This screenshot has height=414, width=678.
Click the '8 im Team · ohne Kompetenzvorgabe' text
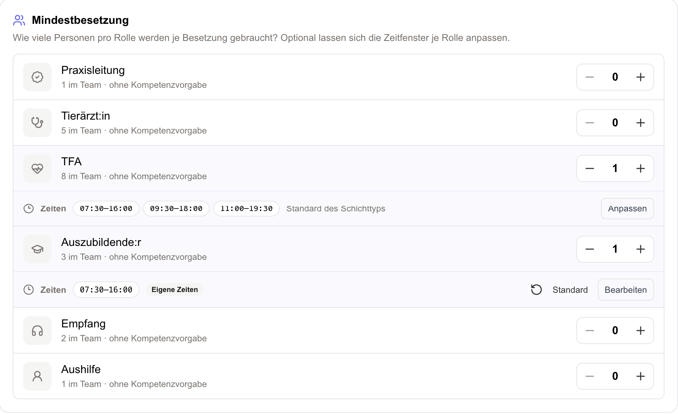point(134,176)
